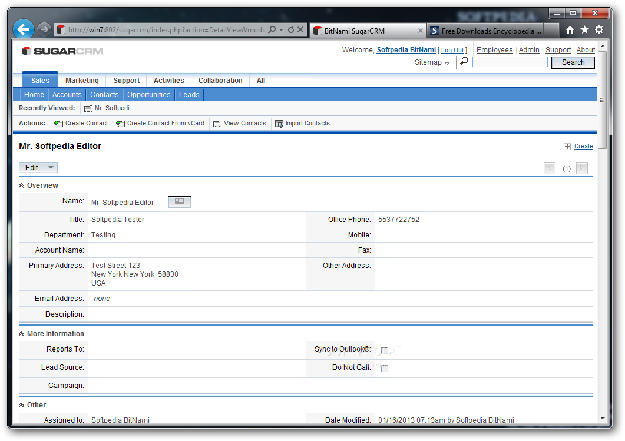The height and width of the screenshot is (441, 625).
Task: Click the page vertical scrollbar thumb
Action: click(x=603, y=100)
